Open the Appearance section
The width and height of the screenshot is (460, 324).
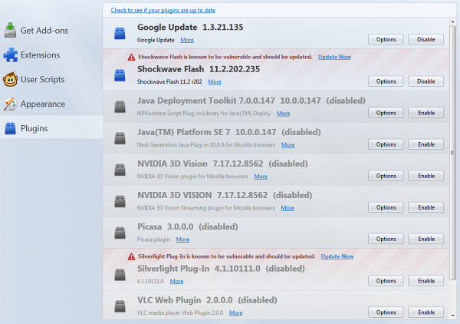click(x=44, y=104)
